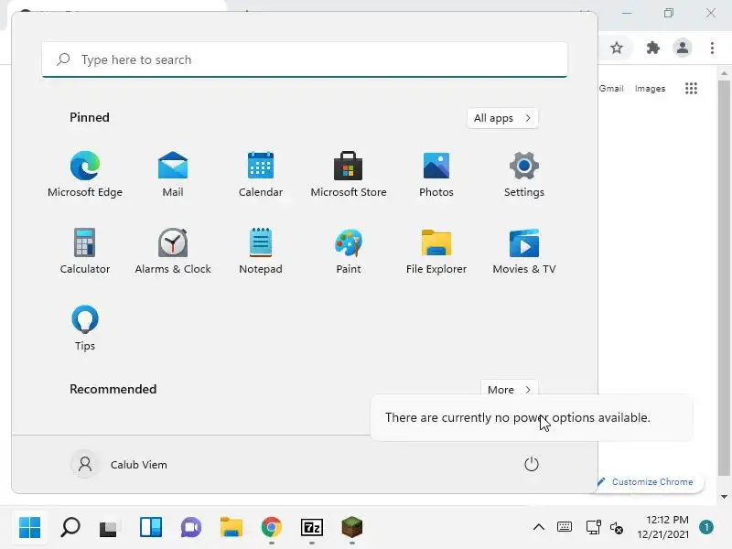The width and height of the screenshot is (732, 549).
Task: Open Minecraft block icon on taskbar
Action: click(x=352, y=528)
